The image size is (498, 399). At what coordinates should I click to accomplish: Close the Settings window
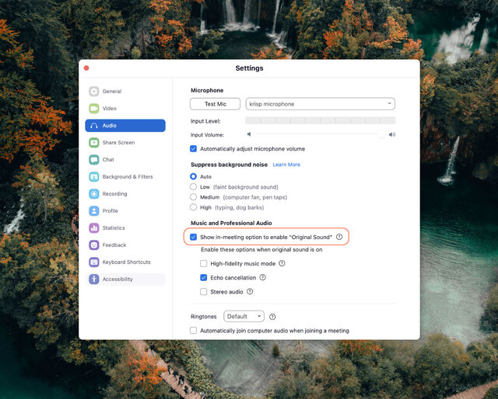pos(86,68)
